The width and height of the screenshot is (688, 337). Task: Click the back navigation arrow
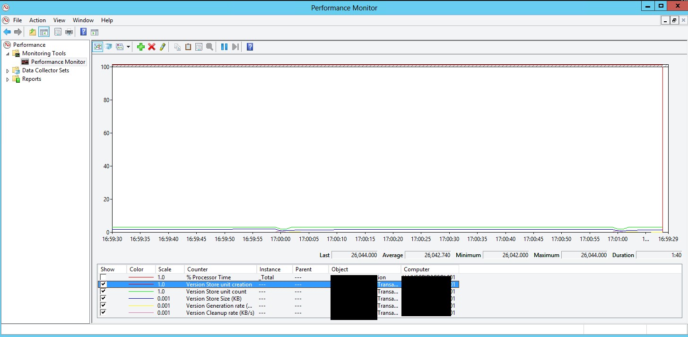coord(7,32)
